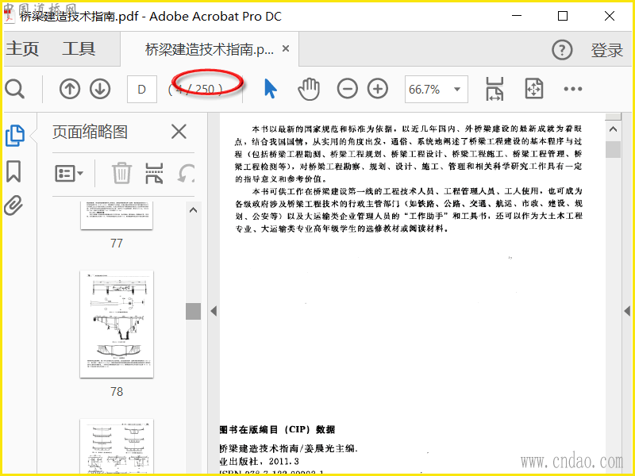Go to next page with down arrow
The height and width of the screenshot is (476, 635).
[100, 89]
